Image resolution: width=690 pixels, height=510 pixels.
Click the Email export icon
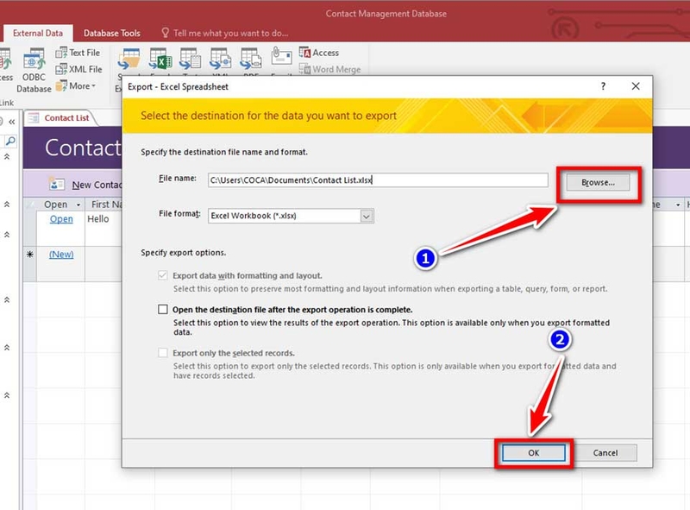click(281, 59)
